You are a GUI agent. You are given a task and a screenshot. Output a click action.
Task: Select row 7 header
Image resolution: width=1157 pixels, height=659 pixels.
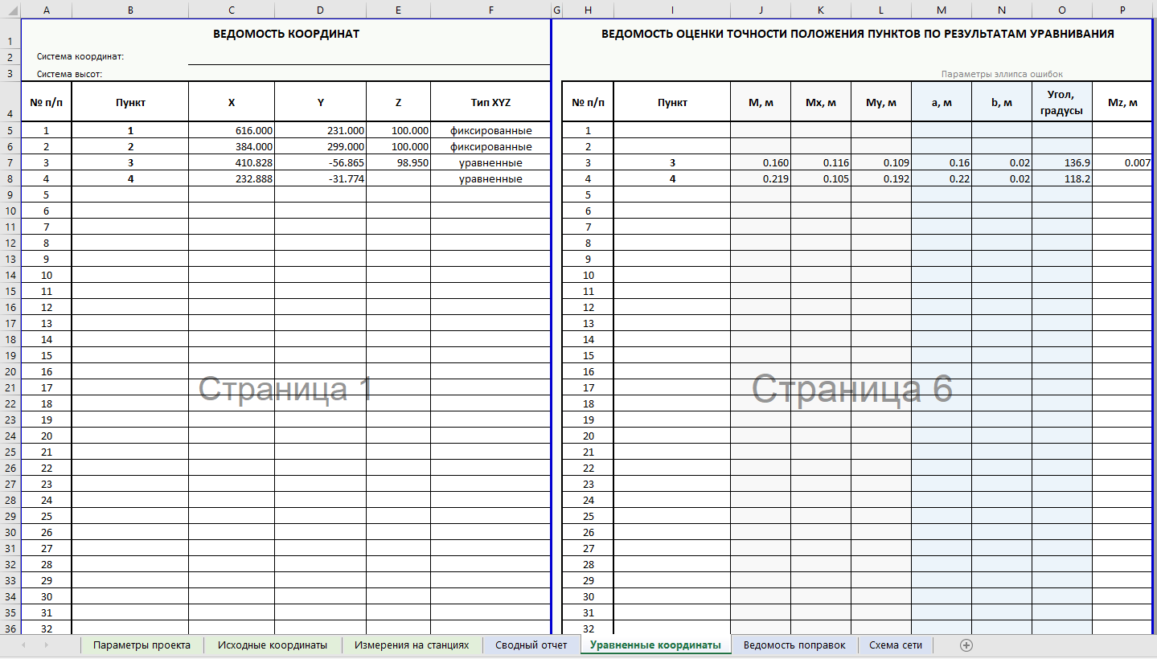click(x=10, y=163)
